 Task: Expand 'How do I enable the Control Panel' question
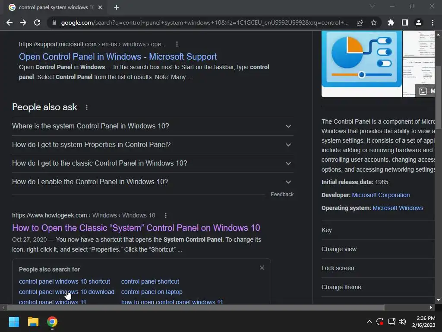[152, 182]
